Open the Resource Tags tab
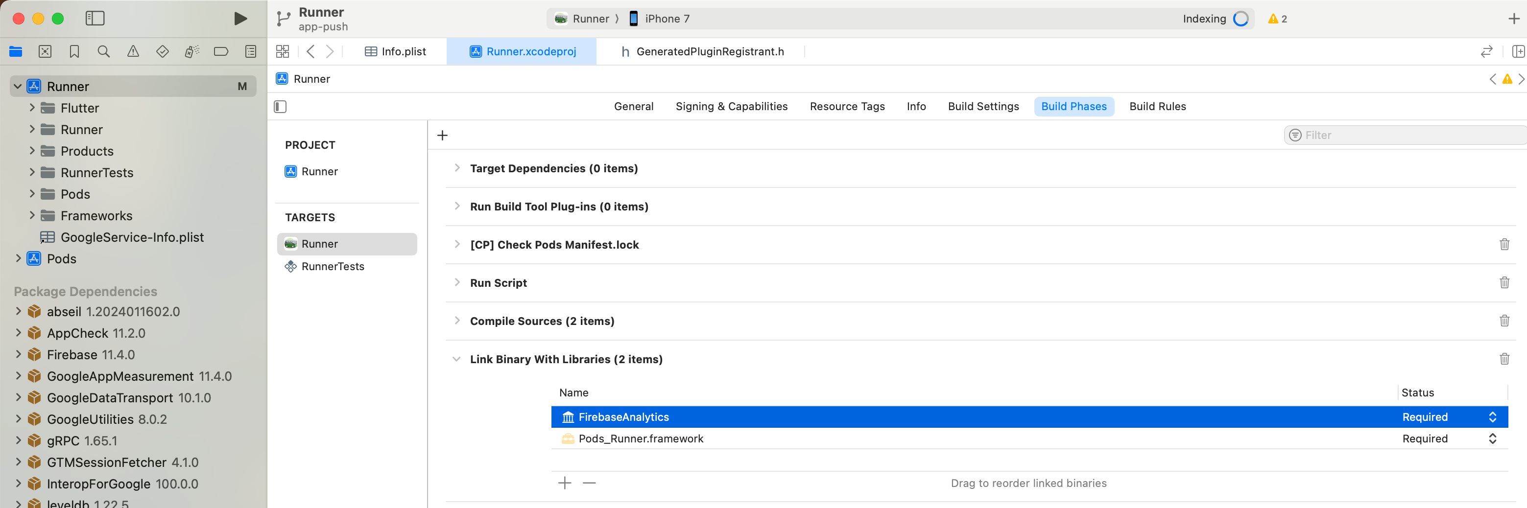The image size is (1527, 508). (x=847, y=107)
